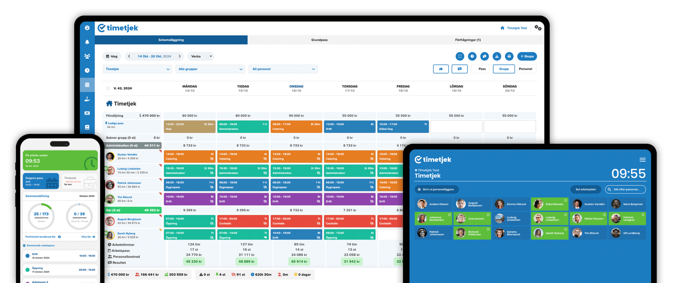Select Lisa Larsson tile on tablet
Image resolution: width=676 pixels, height=283 pixels.
point(472,219)
